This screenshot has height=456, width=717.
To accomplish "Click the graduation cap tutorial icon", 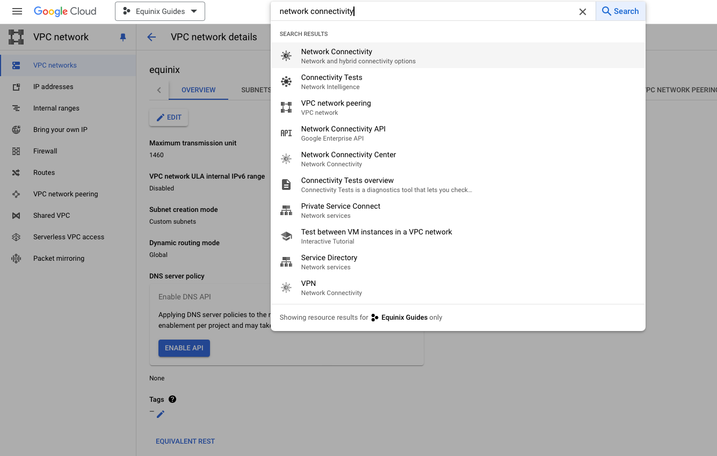I will click(286, 236).
